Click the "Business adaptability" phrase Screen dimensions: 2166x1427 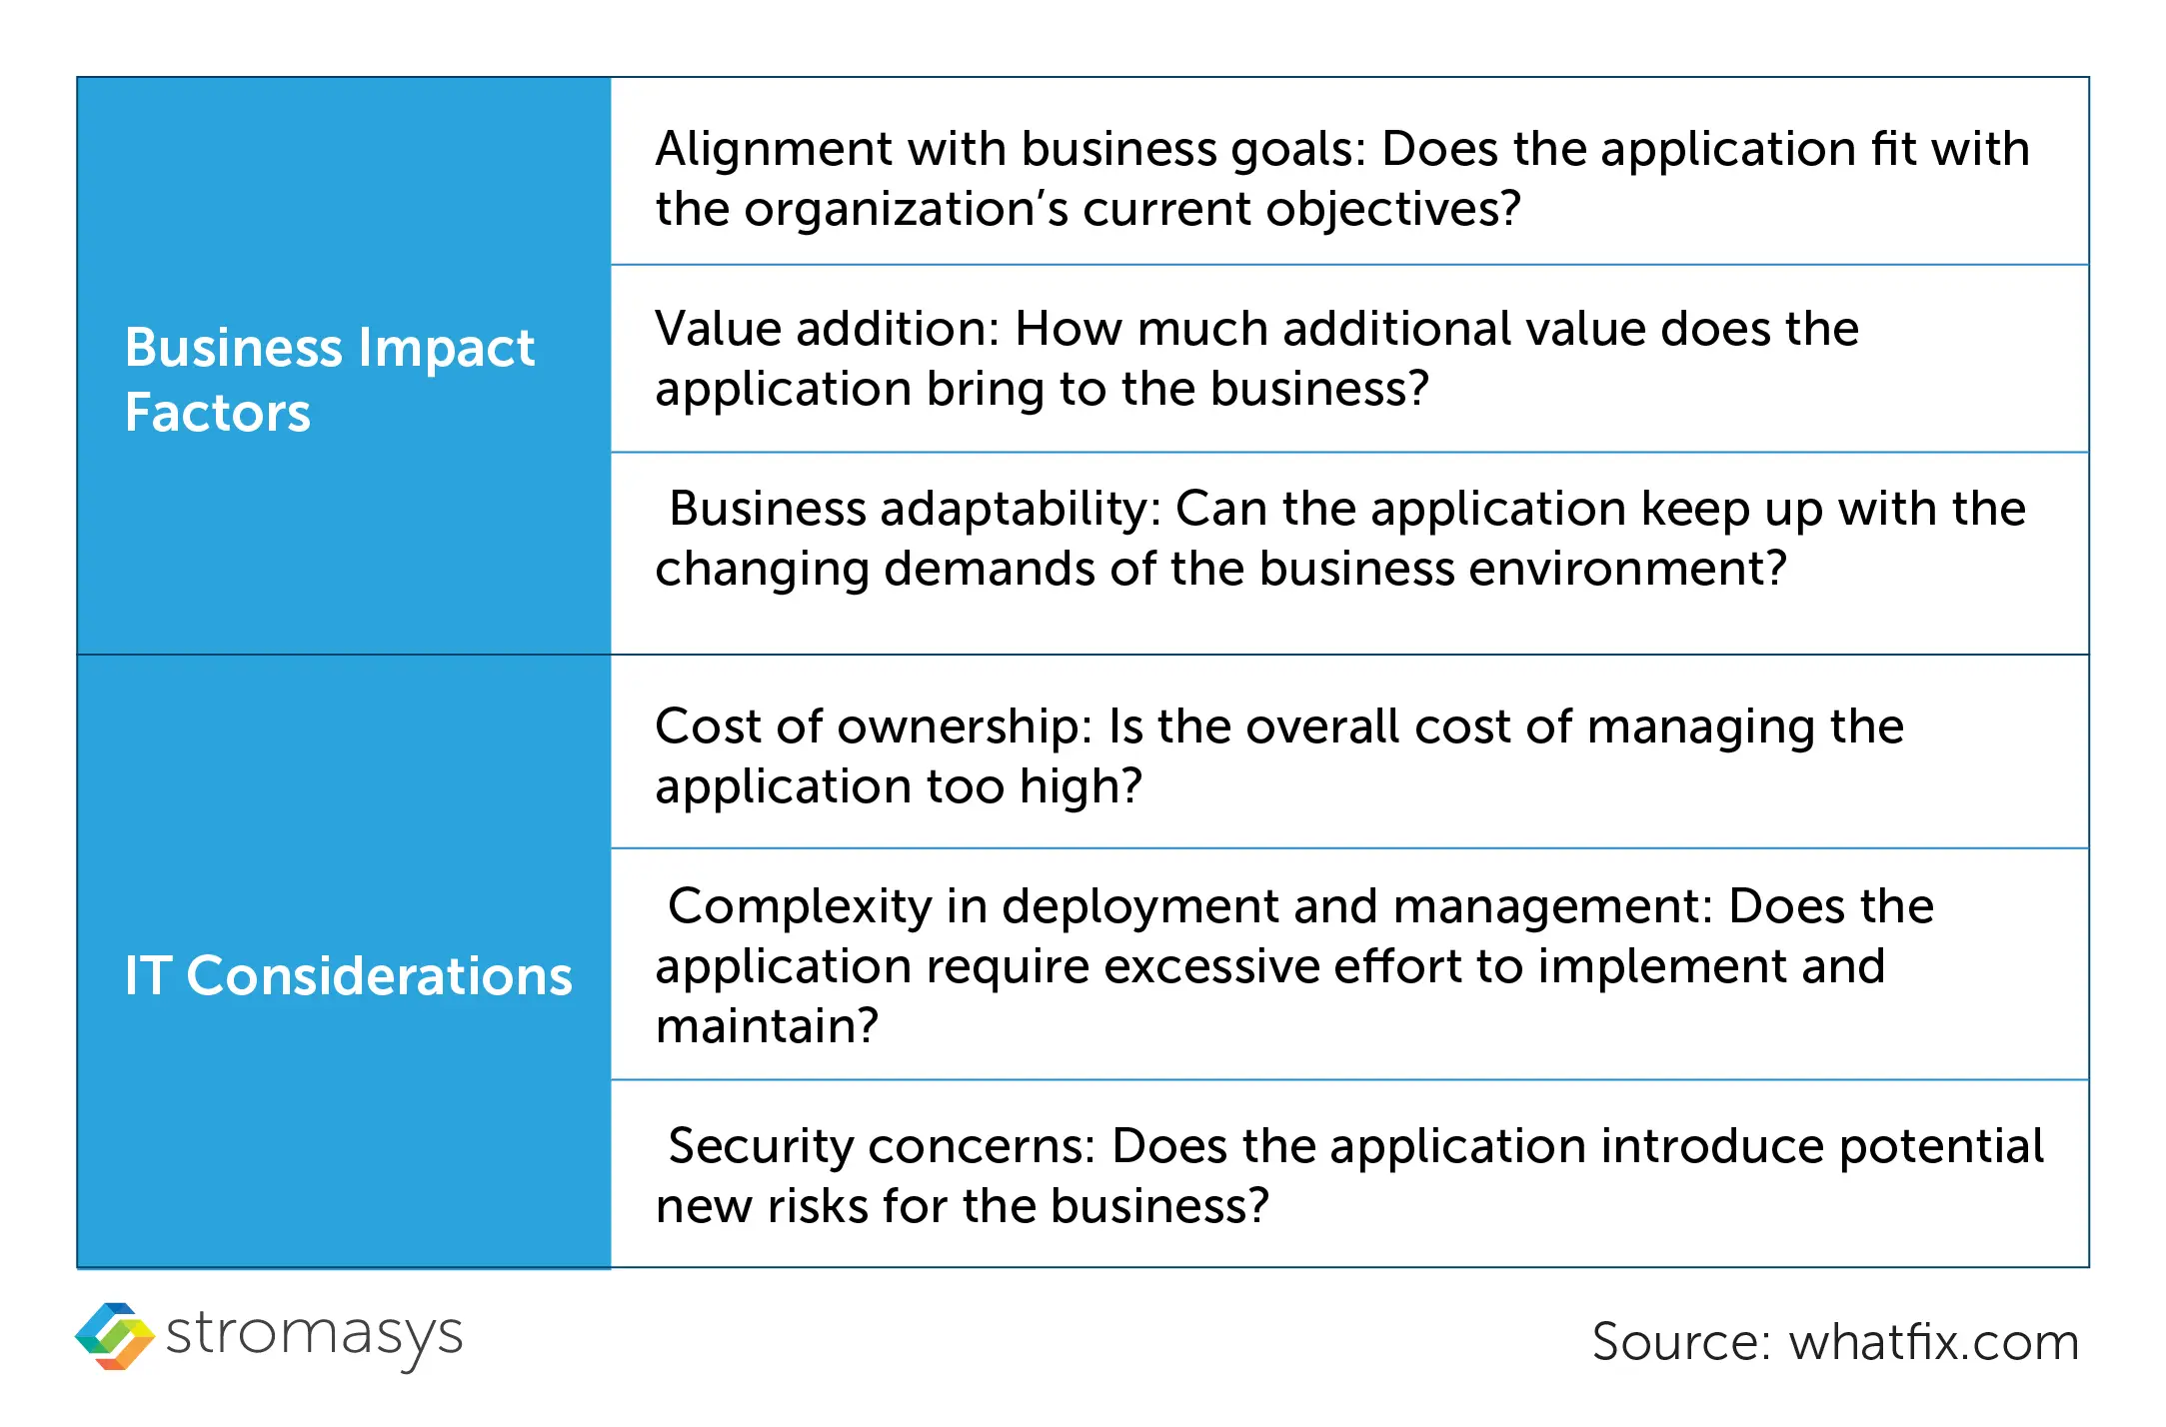tap(914, 509)
